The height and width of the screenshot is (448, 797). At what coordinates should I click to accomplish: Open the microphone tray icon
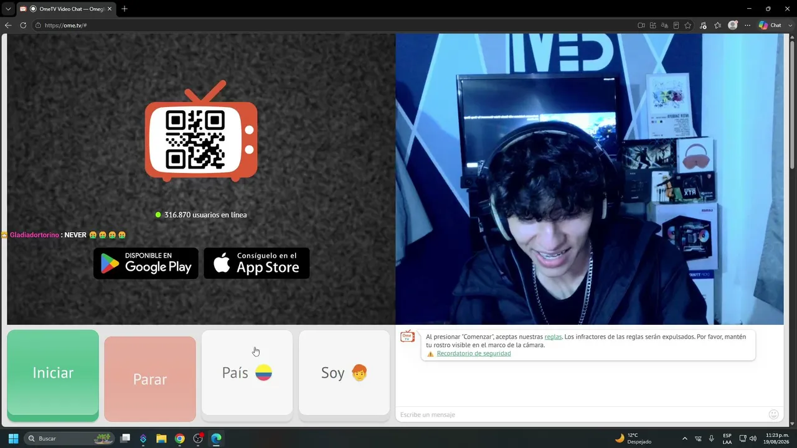tap(711, 439)
